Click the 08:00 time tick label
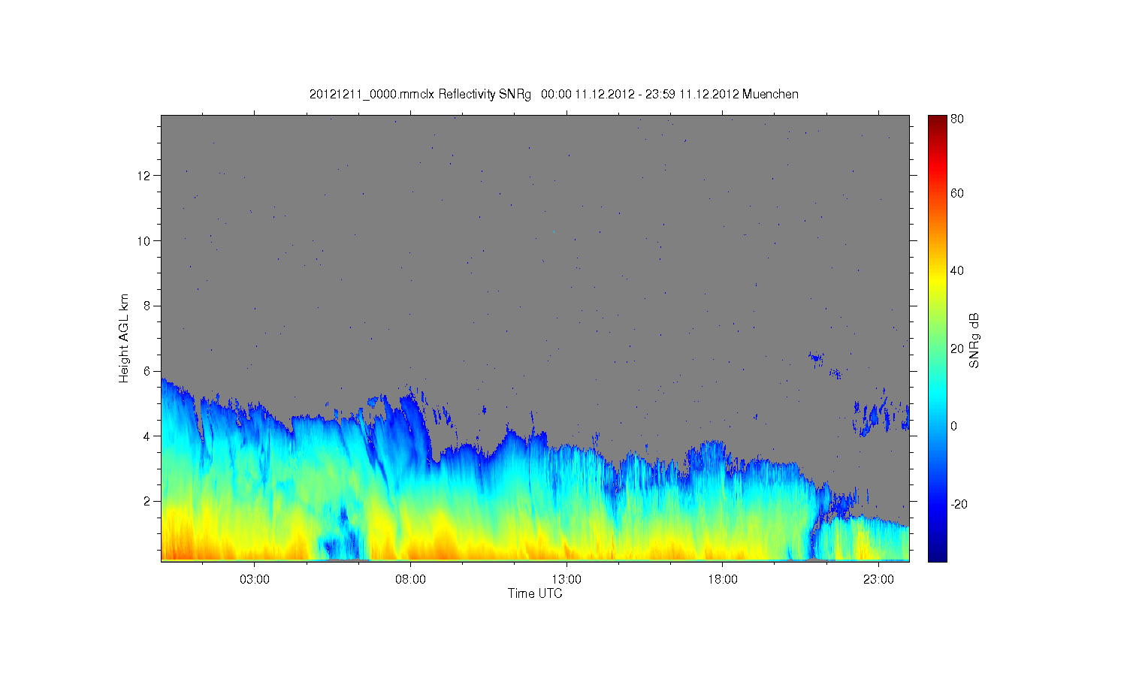Viewport: 1127px width, 676px height. [410, 579]
